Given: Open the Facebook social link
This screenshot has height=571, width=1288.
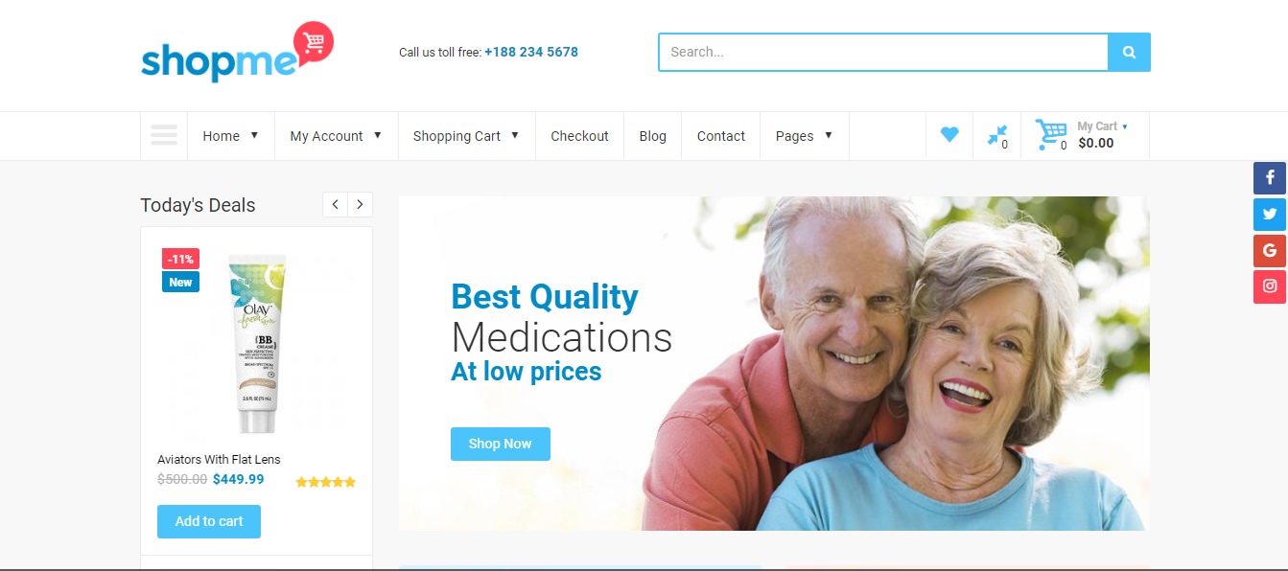Looking at the screenshot, I should point(1270,178).
